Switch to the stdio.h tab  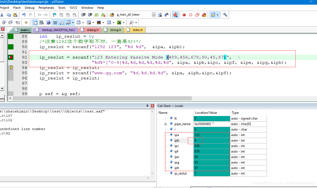coord(135,30)
